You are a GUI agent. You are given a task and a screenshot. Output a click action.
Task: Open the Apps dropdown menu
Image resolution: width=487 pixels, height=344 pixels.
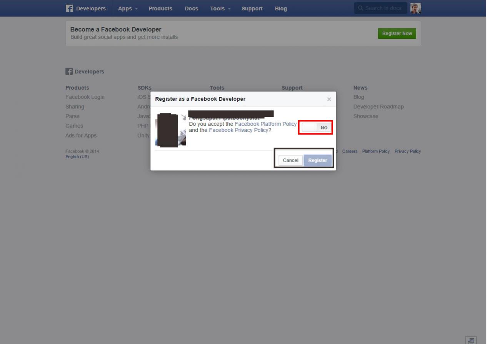(x=127, y=8)
